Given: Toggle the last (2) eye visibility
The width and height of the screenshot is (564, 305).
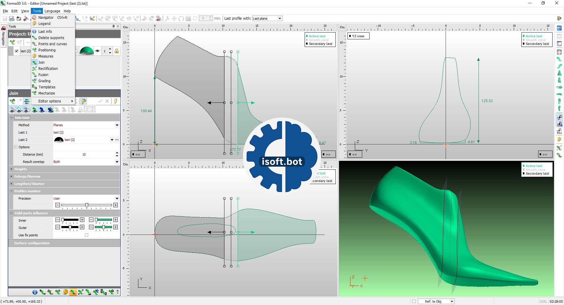Looking at the screenshot, I should pos(97,51).
